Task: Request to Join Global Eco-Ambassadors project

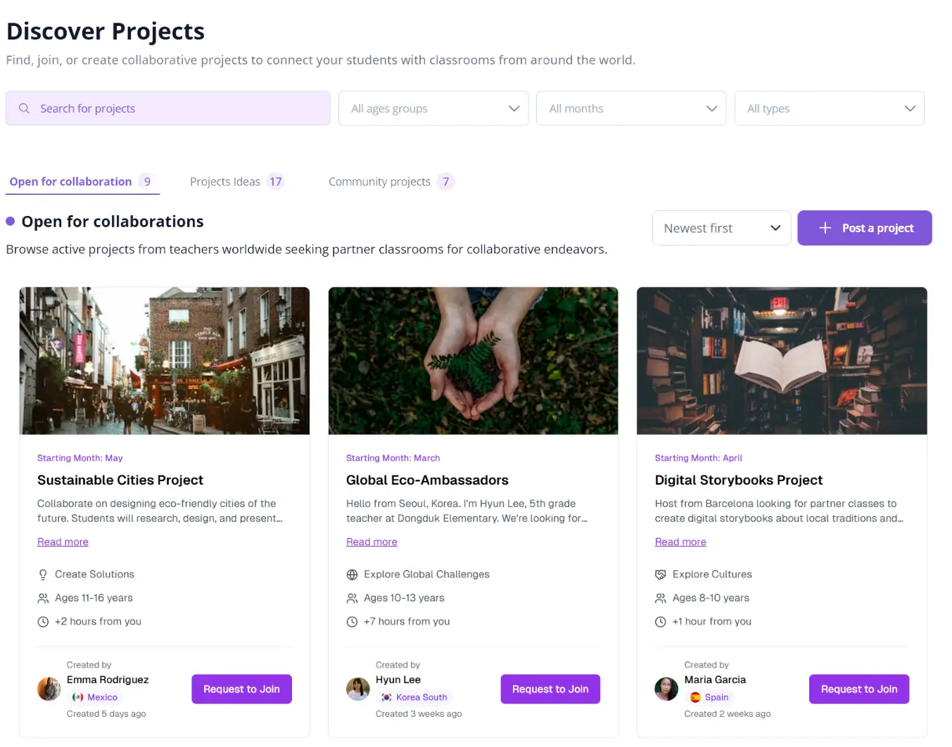Action: click(550, 689)
